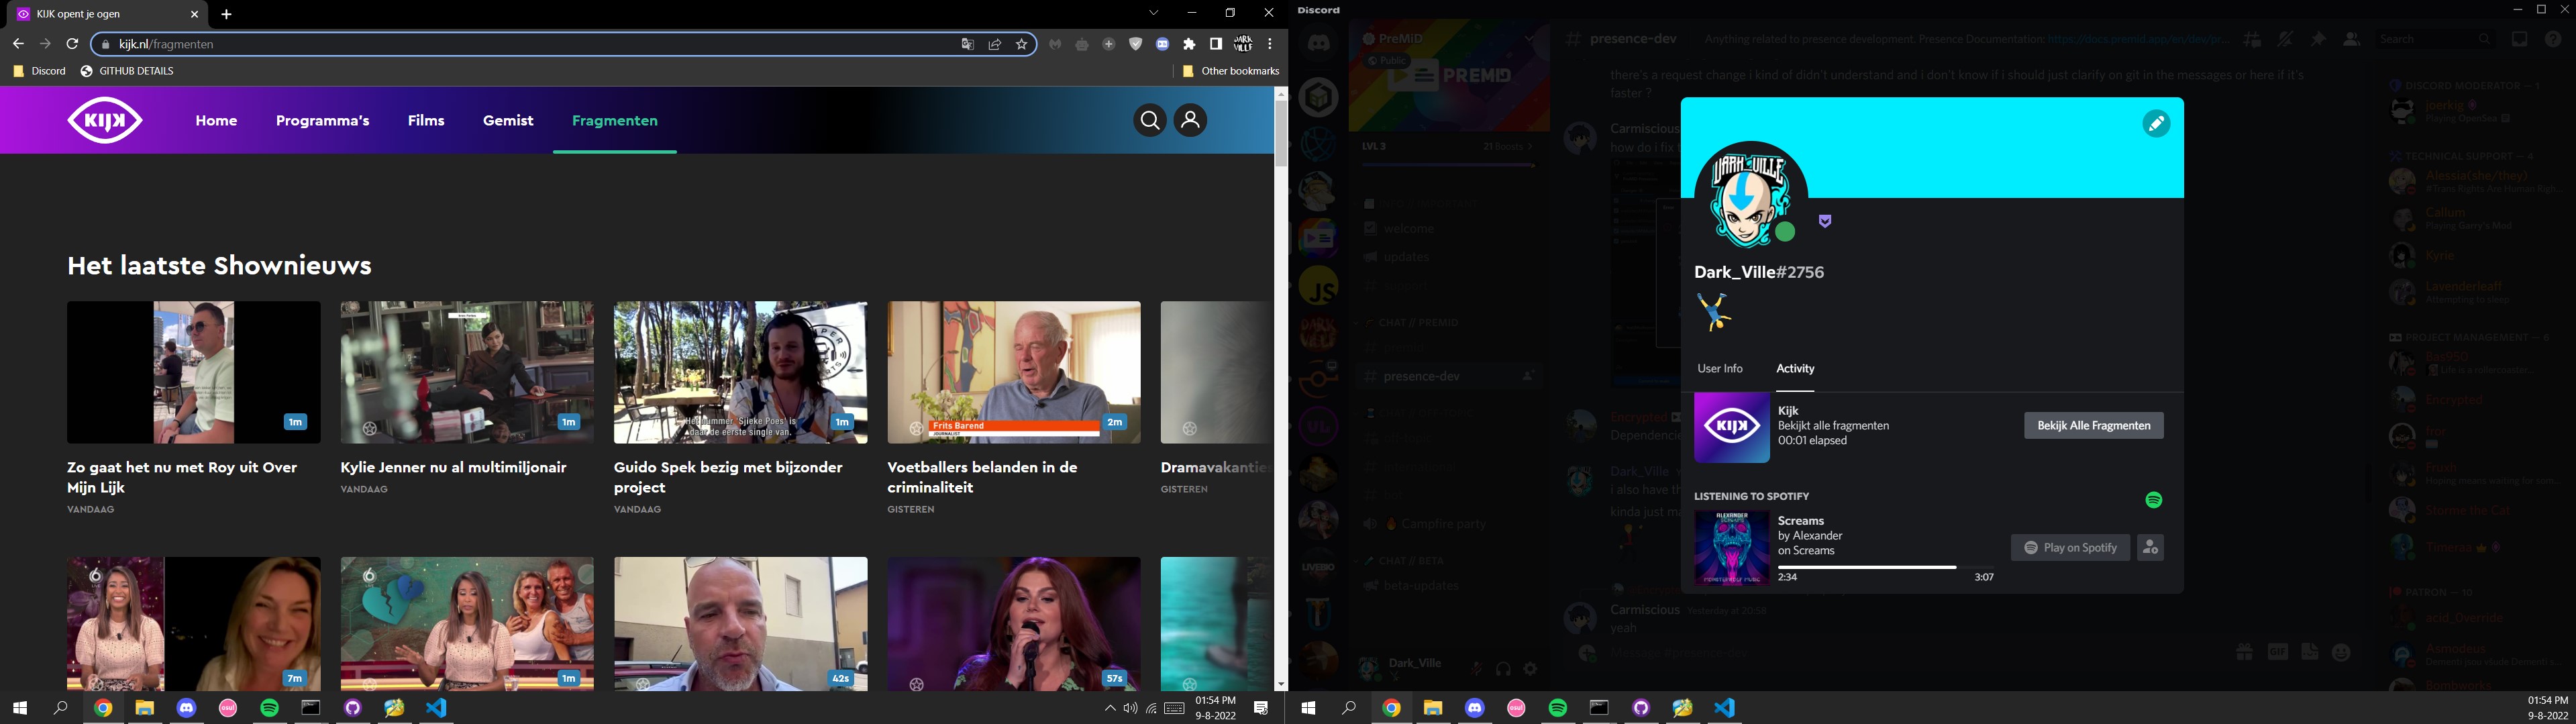Open Kylie Jenner multimiljonair video thumbnail
The width and height of the screenshot is (2576, 724).
point(467,372)
